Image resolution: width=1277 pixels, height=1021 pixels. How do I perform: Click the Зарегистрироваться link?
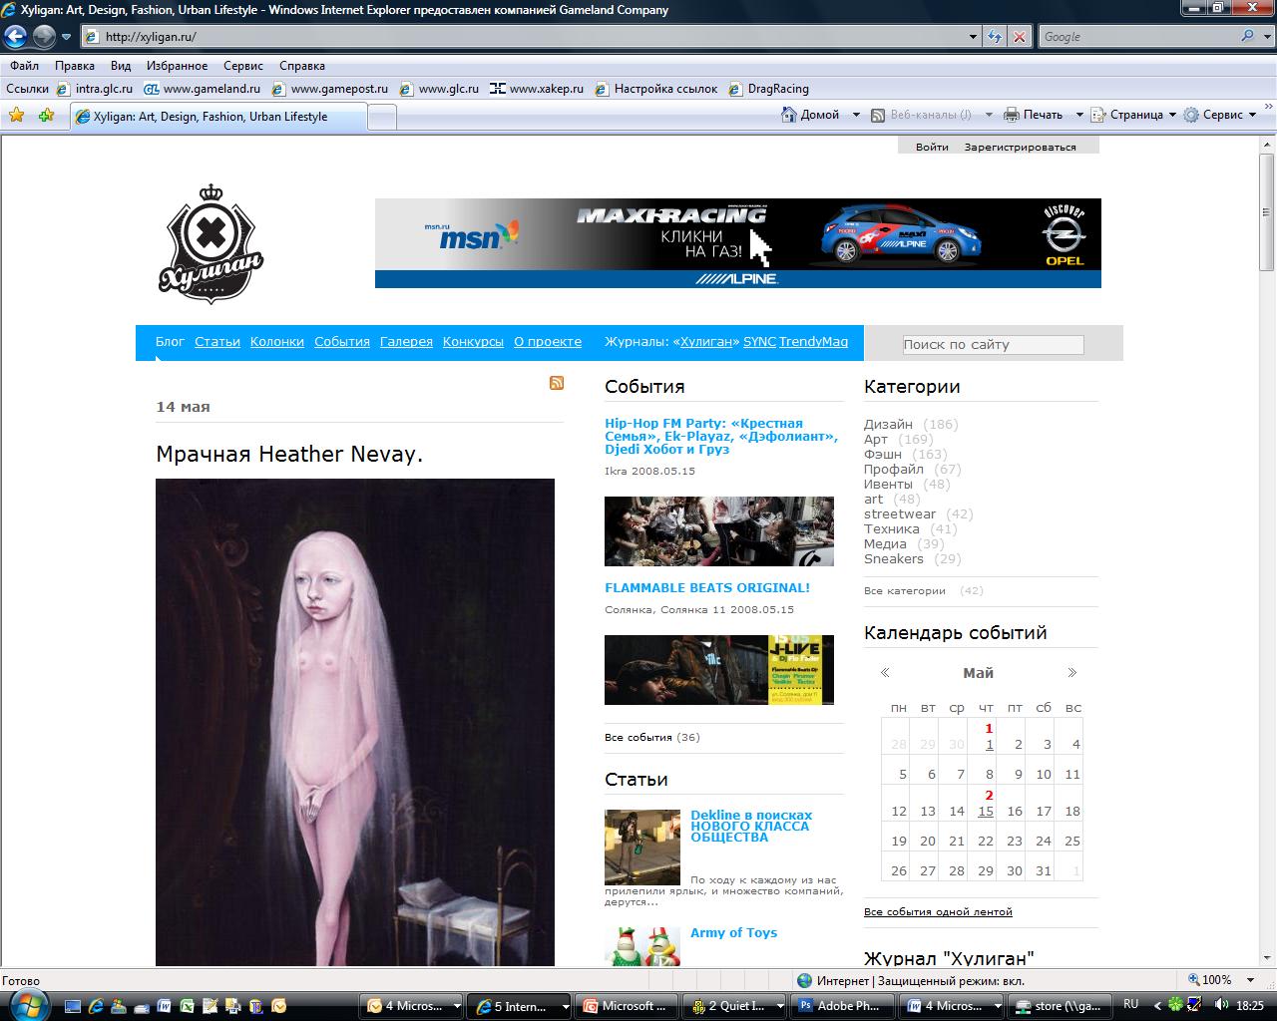pos(1020,147)
